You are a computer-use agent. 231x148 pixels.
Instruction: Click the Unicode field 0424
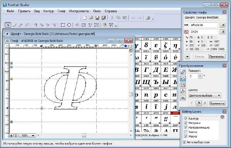(204, 32)
